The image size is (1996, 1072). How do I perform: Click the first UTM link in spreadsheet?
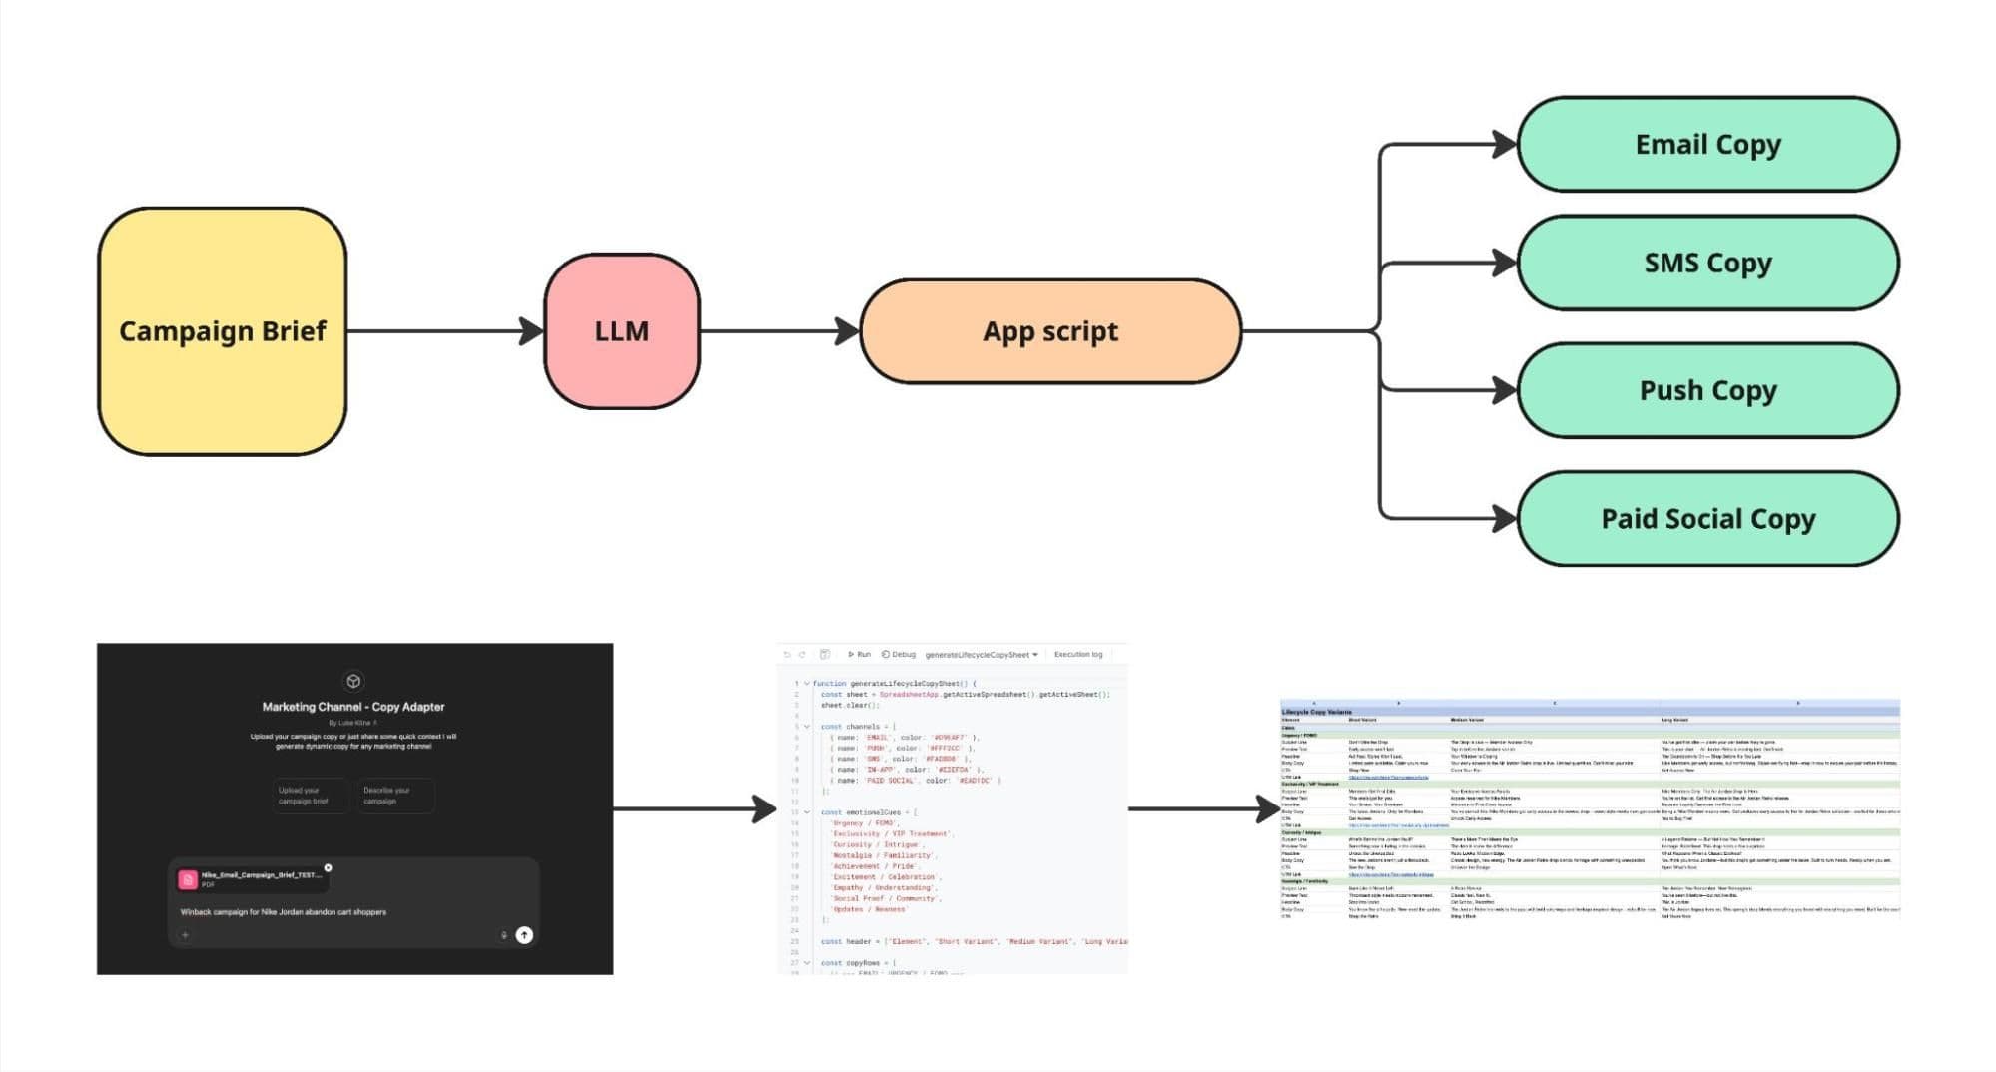coord(1388,777)
